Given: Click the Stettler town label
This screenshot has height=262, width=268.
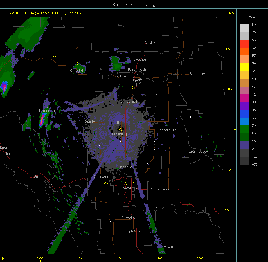Looking at the screenshot, I should click(197, 74).
